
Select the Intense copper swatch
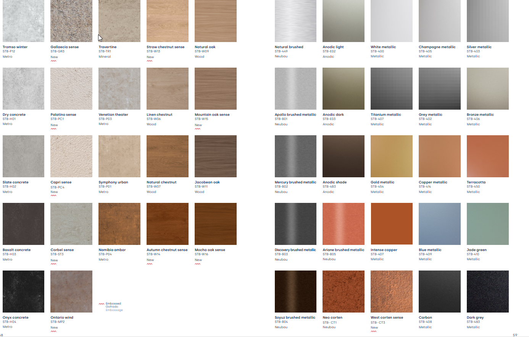pyautogui.click(x=391, y=224)
